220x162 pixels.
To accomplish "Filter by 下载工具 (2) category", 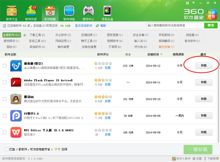I will click(37, 35).
